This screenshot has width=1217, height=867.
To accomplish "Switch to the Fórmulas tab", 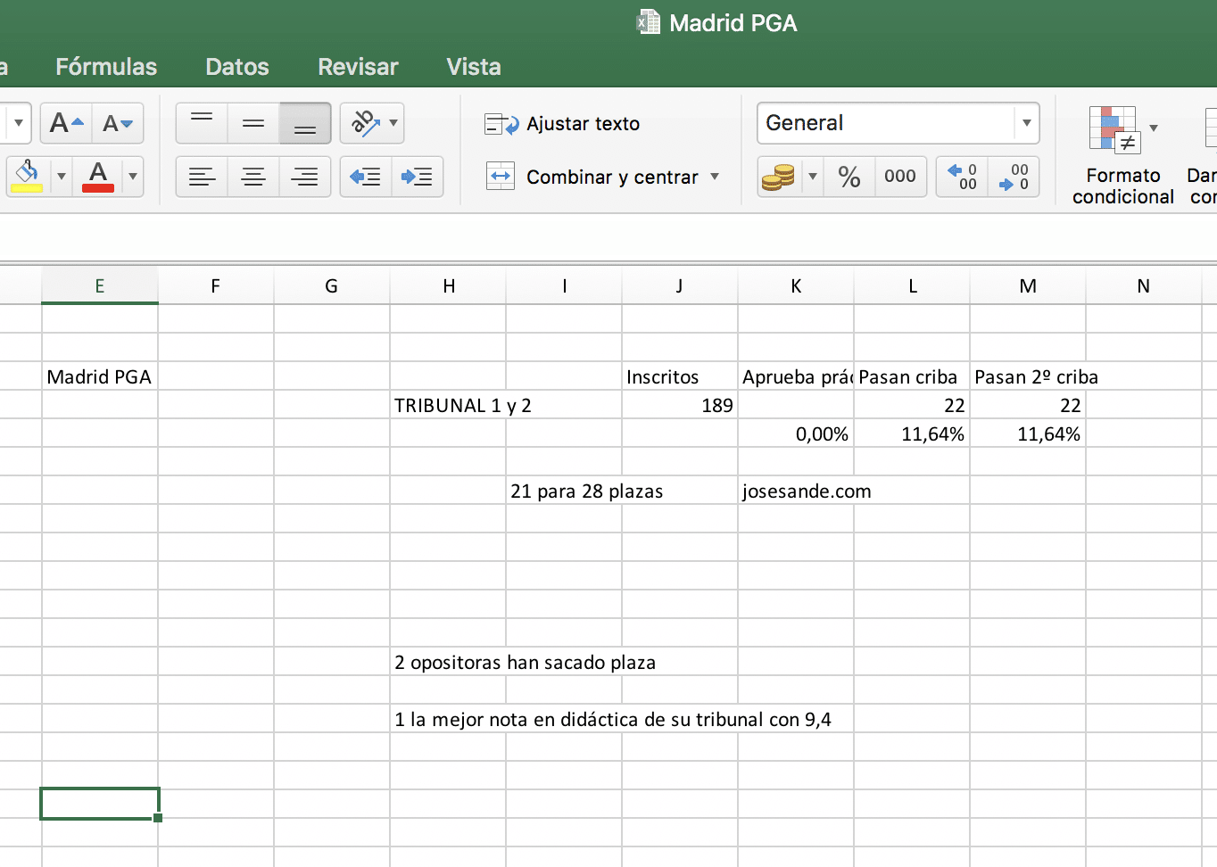I will coord(106,67).
